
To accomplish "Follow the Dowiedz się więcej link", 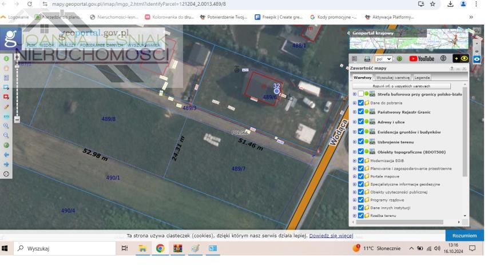I will [331, 235].
